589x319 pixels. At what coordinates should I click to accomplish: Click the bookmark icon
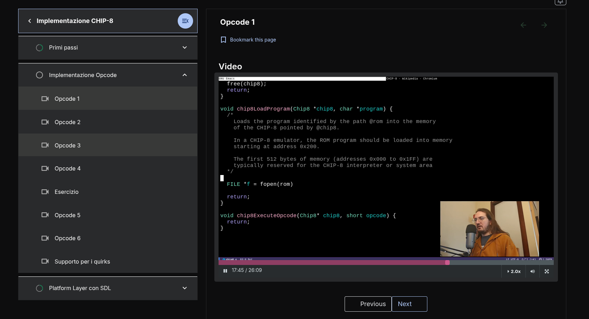coord(223,40)
